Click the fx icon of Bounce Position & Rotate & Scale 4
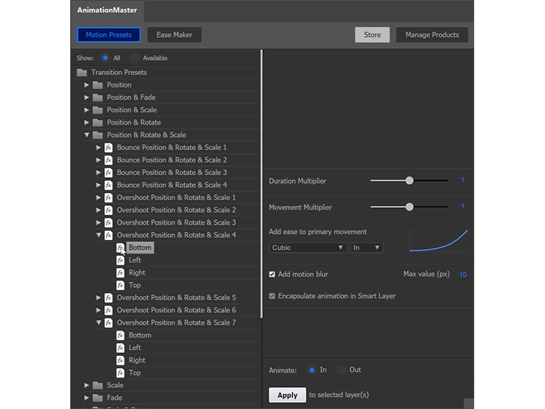The image size is (545, 409). (109, 185)
